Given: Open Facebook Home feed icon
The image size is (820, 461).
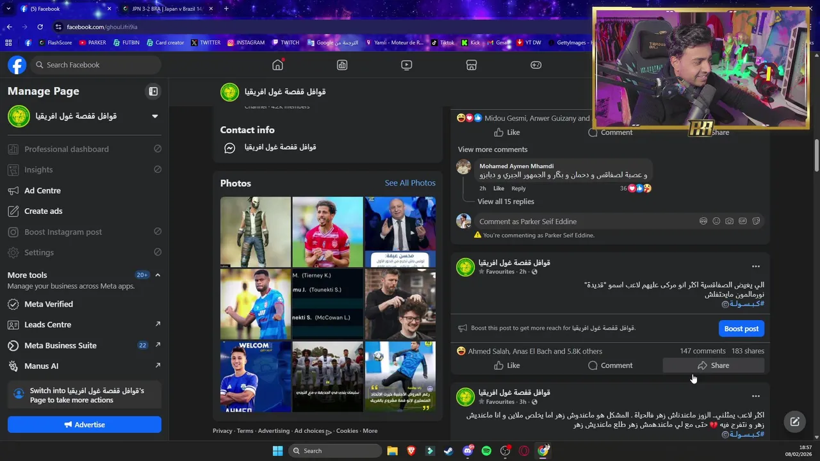Looking at the screenshot, I should coord(277,65).
